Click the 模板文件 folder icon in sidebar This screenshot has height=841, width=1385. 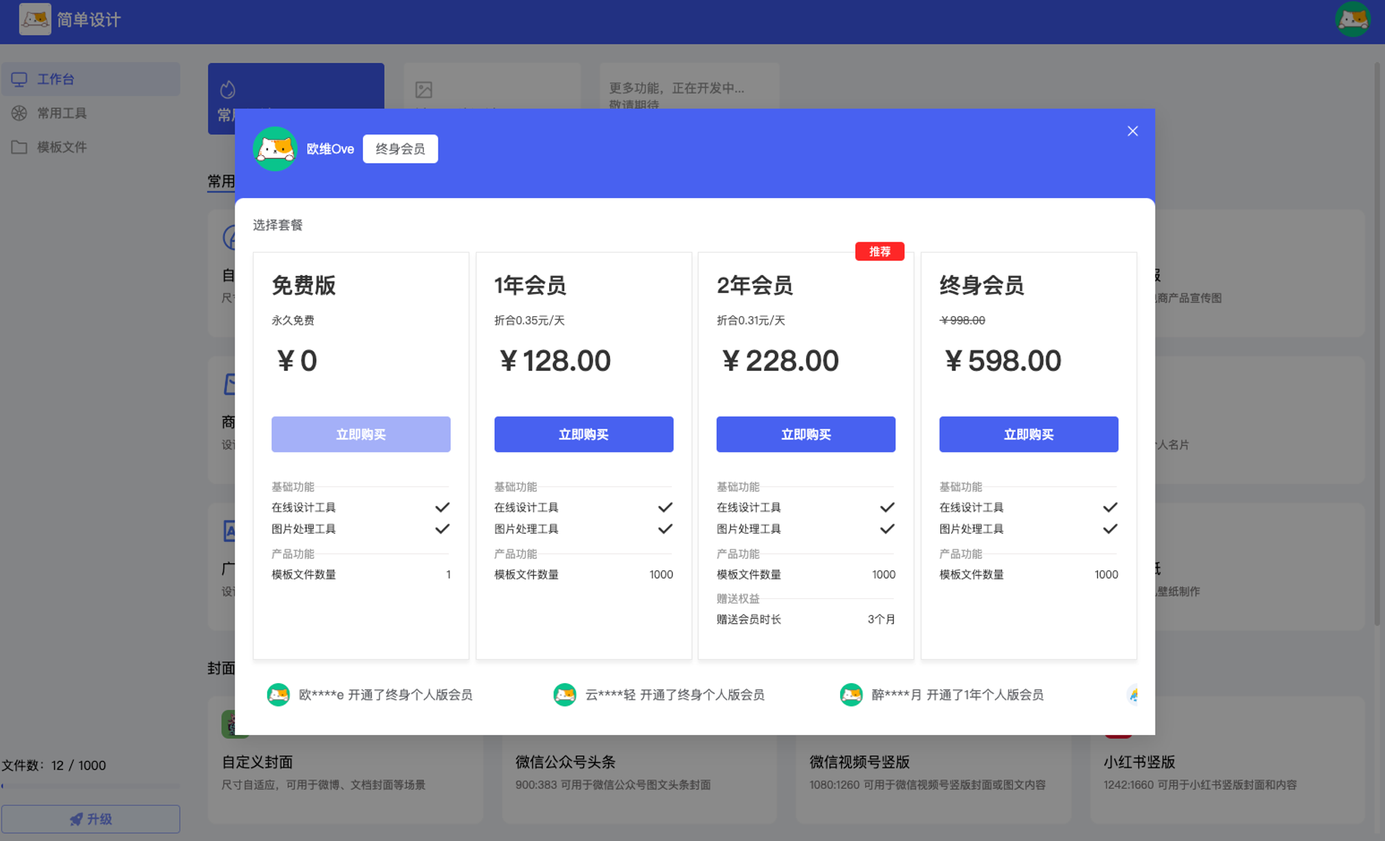coord(19,147)
